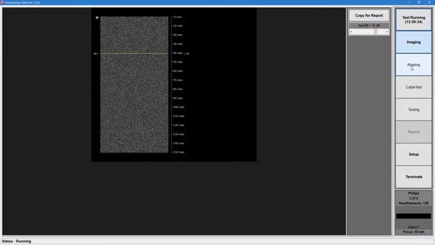Open the Imaging mode
The height and width of the screenshot is (245, 435).
413,42
